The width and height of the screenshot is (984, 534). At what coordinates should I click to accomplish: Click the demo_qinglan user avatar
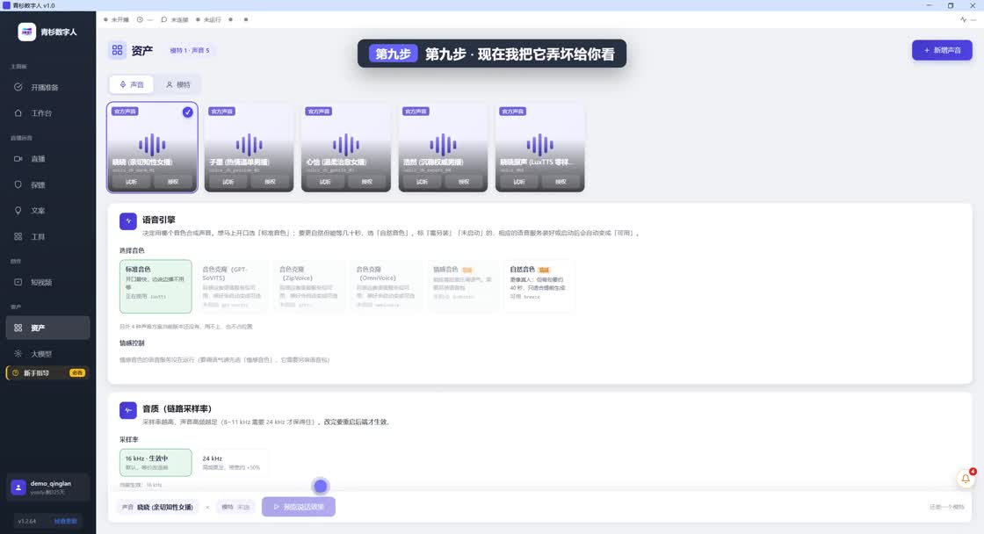(18, 487)
